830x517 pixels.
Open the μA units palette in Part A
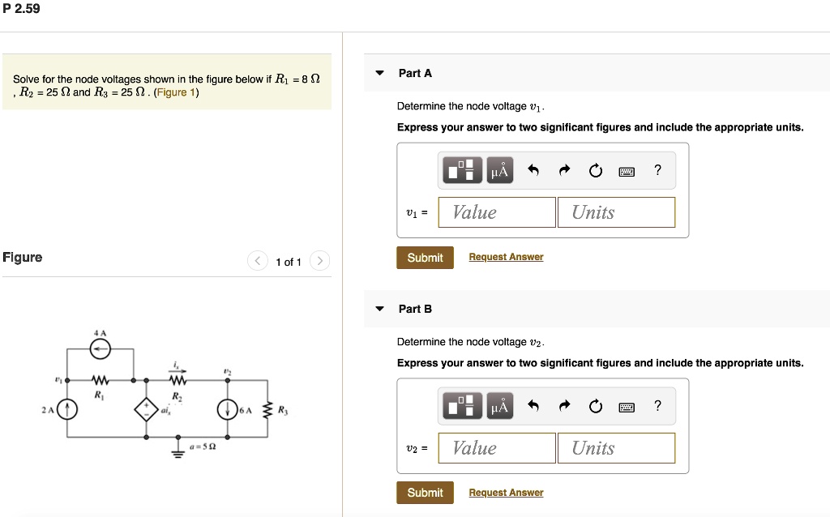pos(498,170)
